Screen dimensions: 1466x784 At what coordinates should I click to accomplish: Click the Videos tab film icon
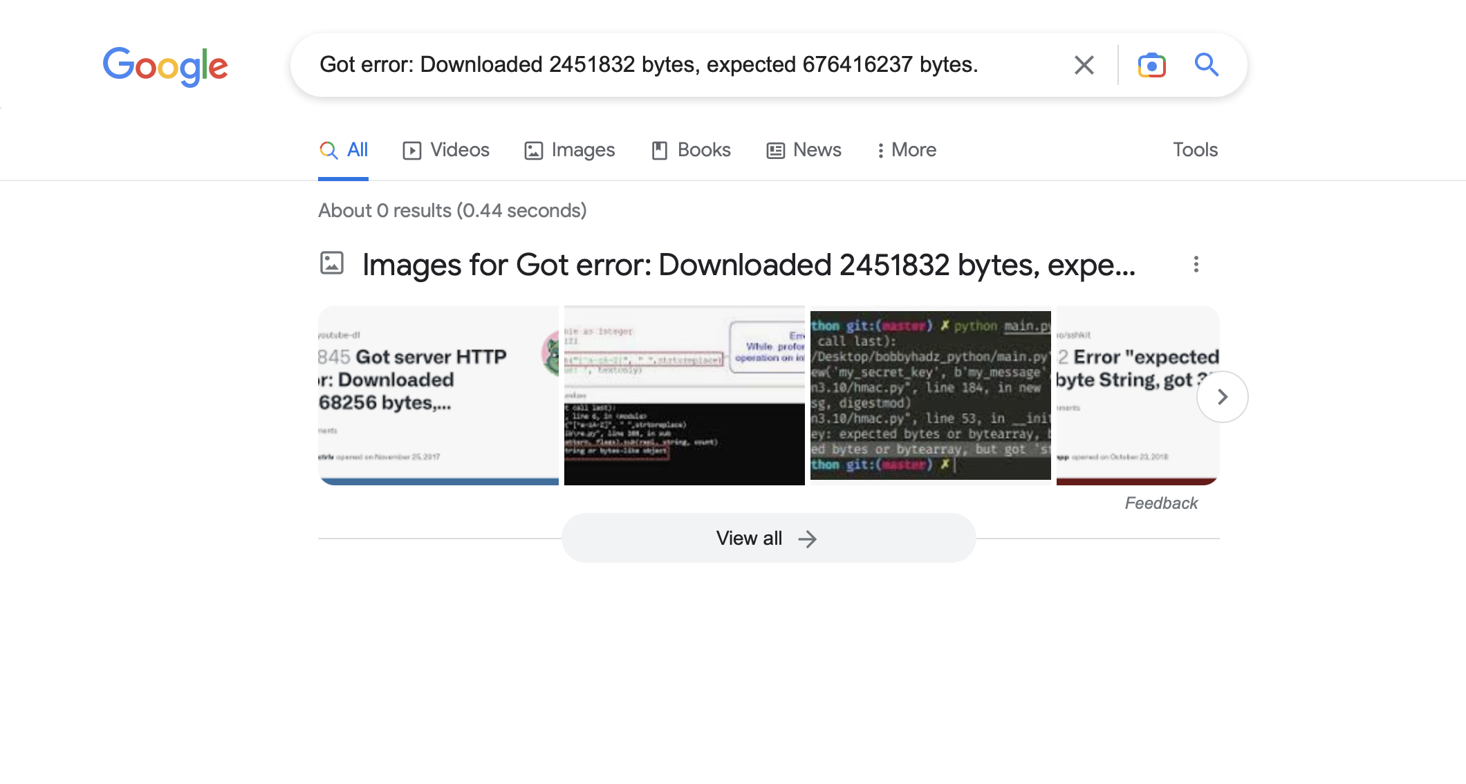point(411,149)
